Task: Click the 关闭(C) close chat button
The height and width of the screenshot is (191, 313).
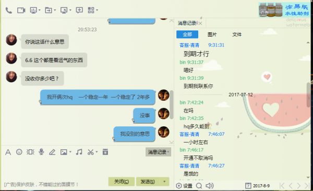Action: tap(122, 182)
